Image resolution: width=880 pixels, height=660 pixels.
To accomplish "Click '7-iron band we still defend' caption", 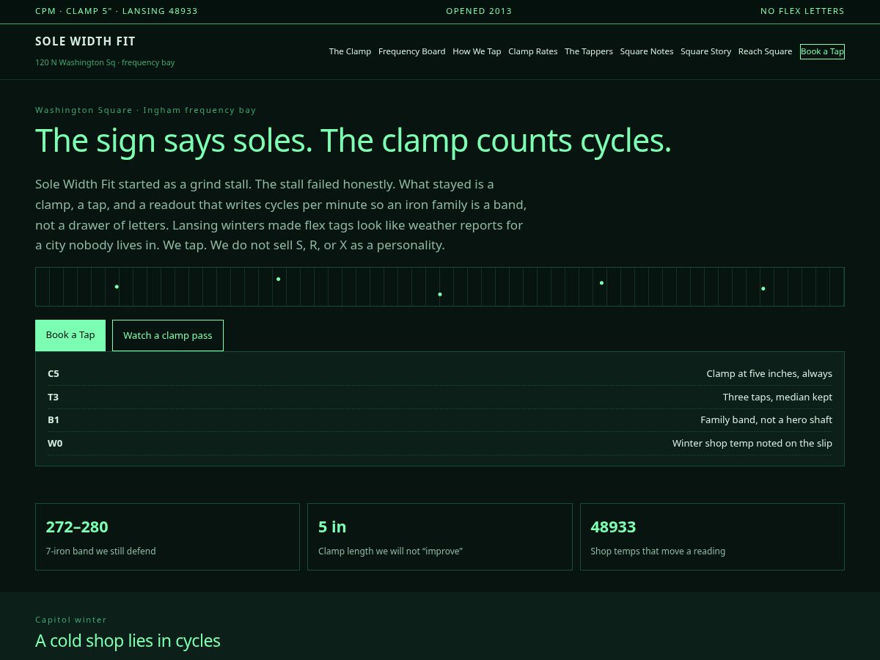I will 100,551.
